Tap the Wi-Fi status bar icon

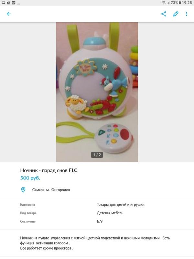[x=164, y=3]
